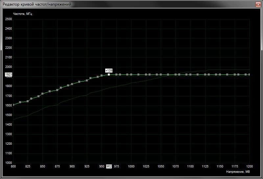Select the curve point above the 1050 mV label
The width and height of the screenshot is (263, 179).
pyautogui.click(x=161, y=75)
